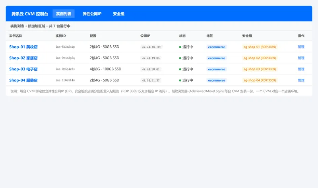Click 管理 for Shop-01 美妆店
Viewport: 318px width, 188px height.
[301, 47]
